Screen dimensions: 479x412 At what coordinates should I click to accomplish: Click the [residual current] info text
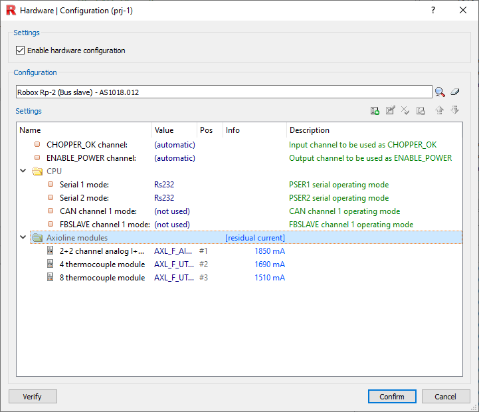click(255, 238)
